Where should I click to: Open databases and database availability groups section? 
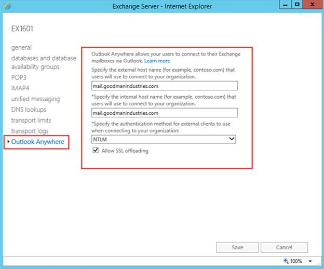click(44, 62)
